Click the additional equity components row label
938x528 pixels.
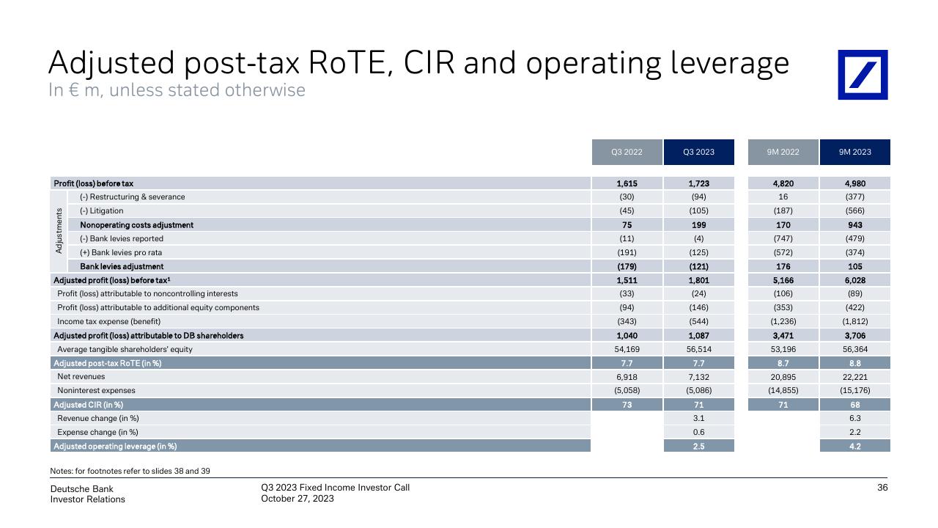click(x=158, y=307)
